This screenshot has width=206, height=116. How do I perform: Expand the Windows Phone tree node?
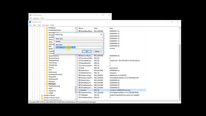tap(40, 95)
